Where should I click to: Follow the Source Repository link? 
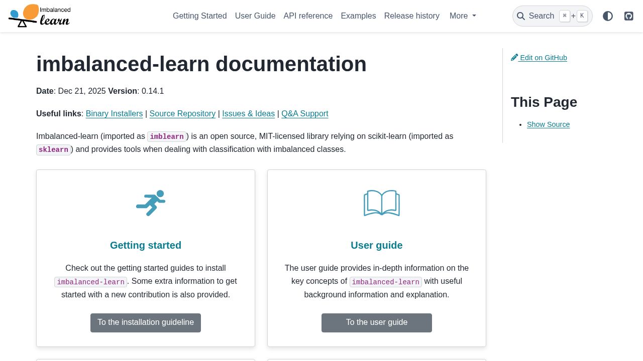point(182,114)
